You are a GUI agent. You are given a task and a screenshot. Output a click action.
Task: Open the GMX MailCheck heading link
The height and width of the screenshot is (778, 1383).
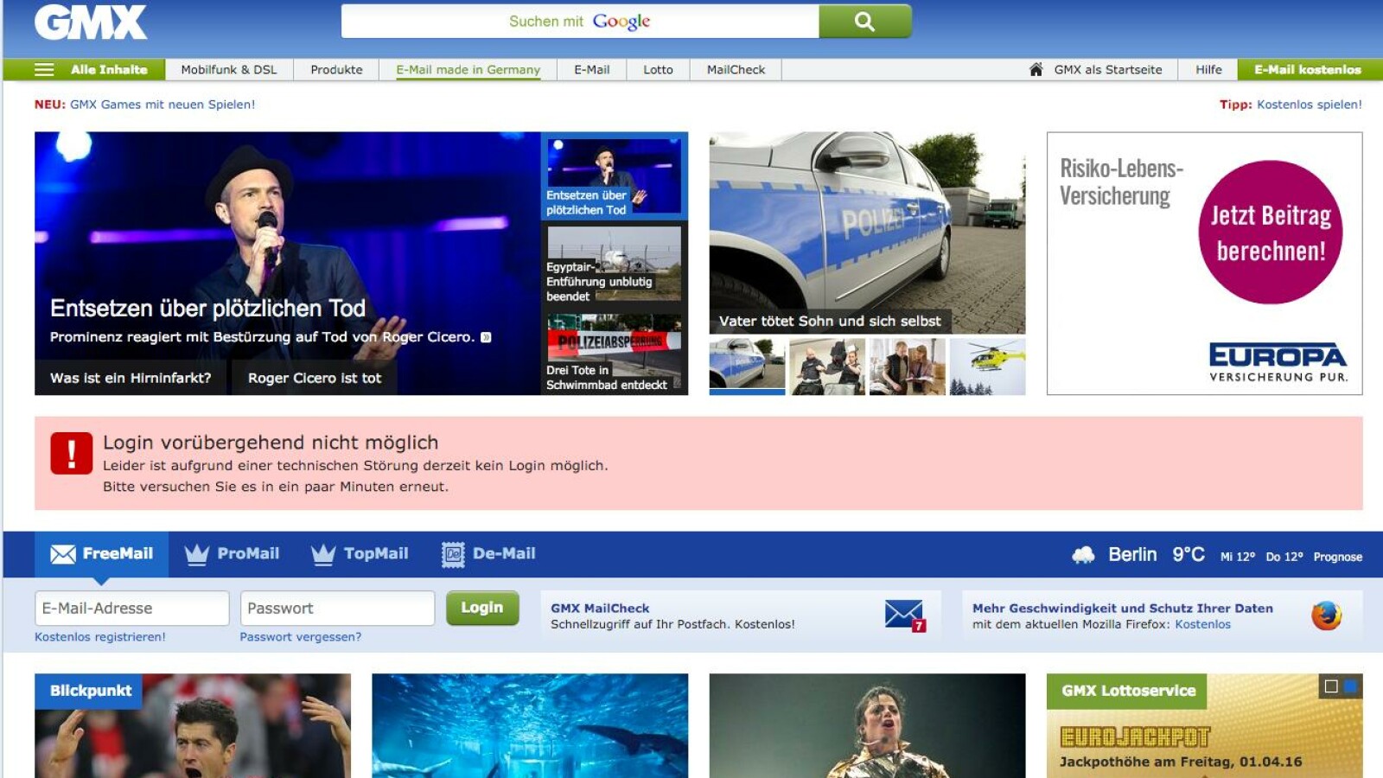click(x=600, y=609)
